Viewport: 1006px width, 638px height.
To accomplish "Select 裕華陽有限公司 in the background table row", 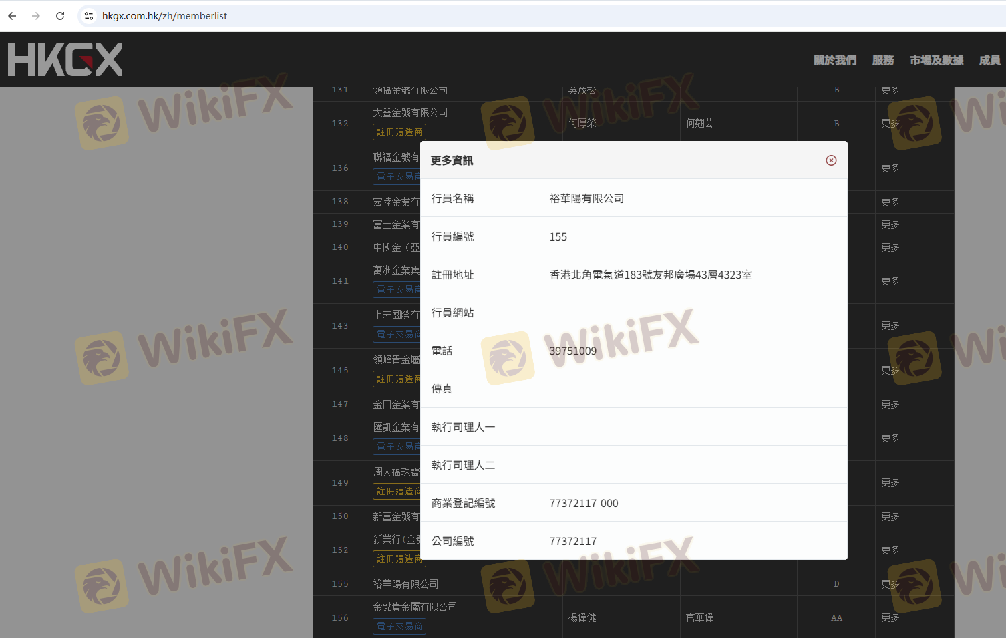I will (x=405, y=584).
